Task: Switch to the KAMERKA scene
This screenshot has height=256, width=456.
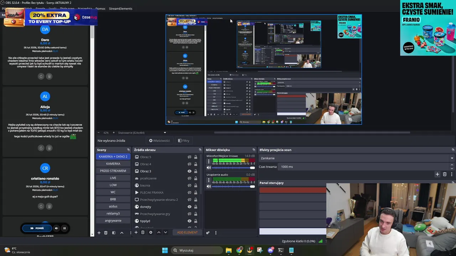Action: (x=113, y=164)
